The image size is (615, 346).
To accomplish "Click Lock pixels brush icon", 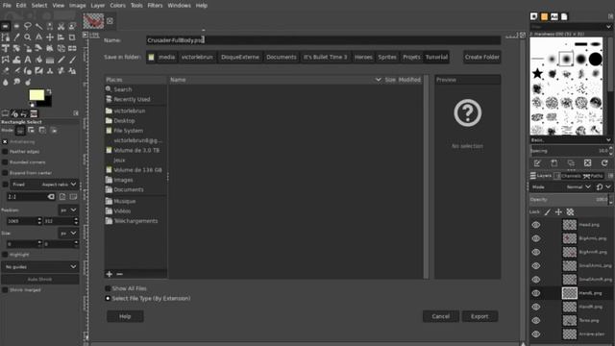I will (547, 211).
